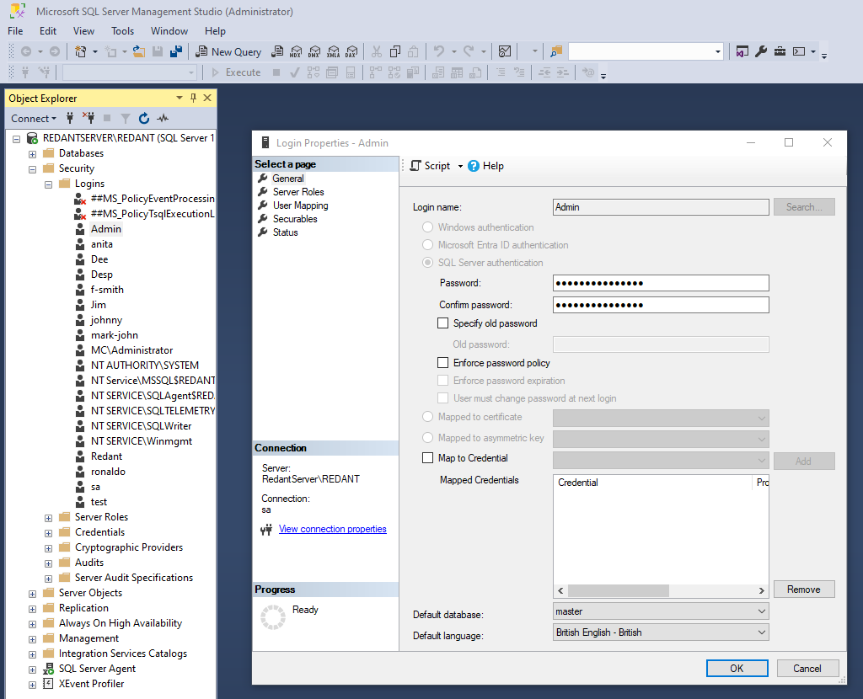
Task: Click the Activity Monitor icon in Object Explorer
Action: click(163, 119)
